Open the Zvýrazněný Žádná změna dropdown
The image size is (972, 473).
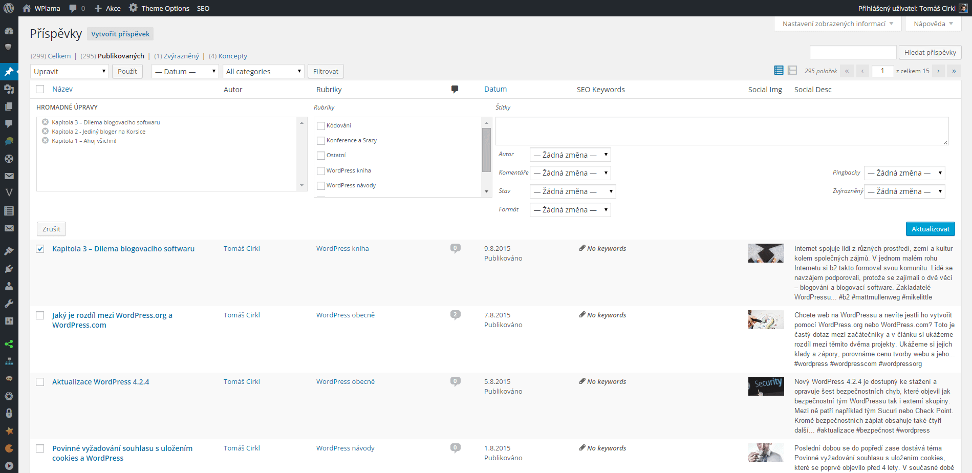click(904, 191)
